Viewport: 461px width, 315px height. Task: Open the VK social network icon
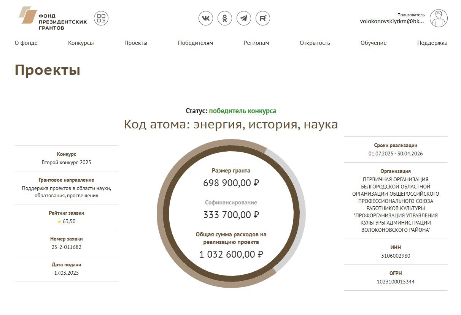[x=206, y=18]
